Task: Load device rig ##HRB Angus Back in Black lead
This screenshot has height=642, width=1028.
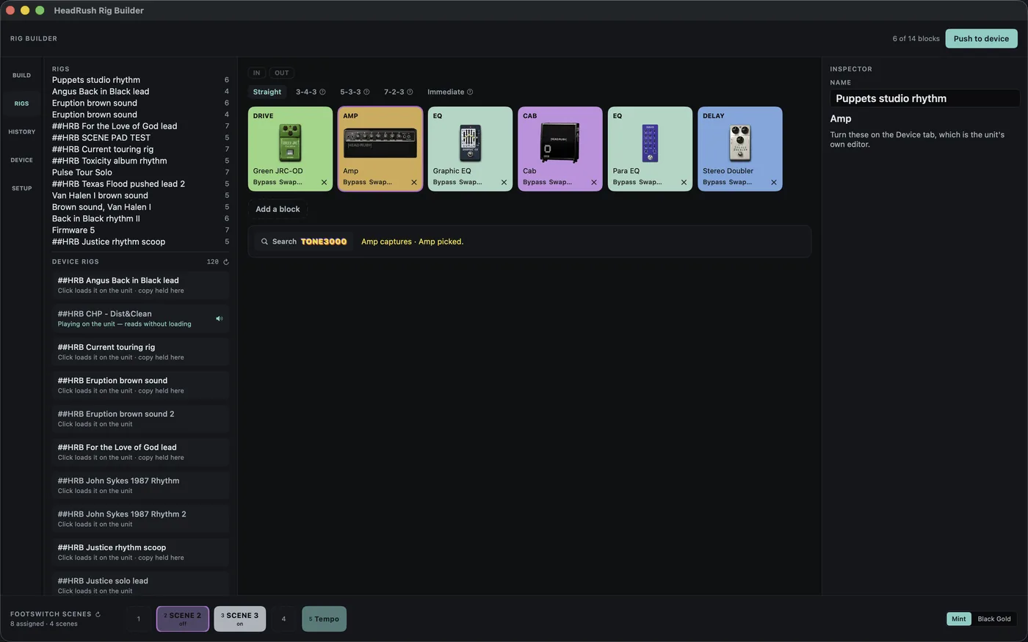Action: (x=140, y=285)
